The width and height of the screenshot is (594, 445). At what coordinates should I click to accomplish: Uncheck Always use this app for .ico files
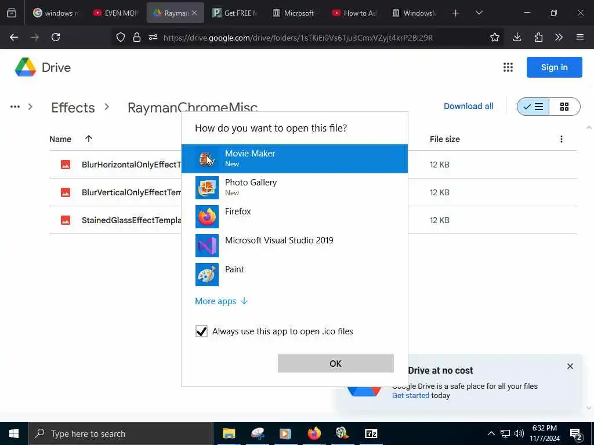click(x=201, y=331)
